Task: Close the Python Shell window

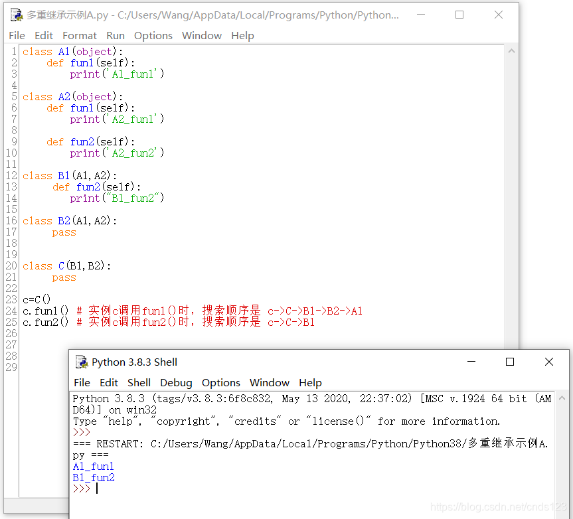Action: tap(549, 362)
